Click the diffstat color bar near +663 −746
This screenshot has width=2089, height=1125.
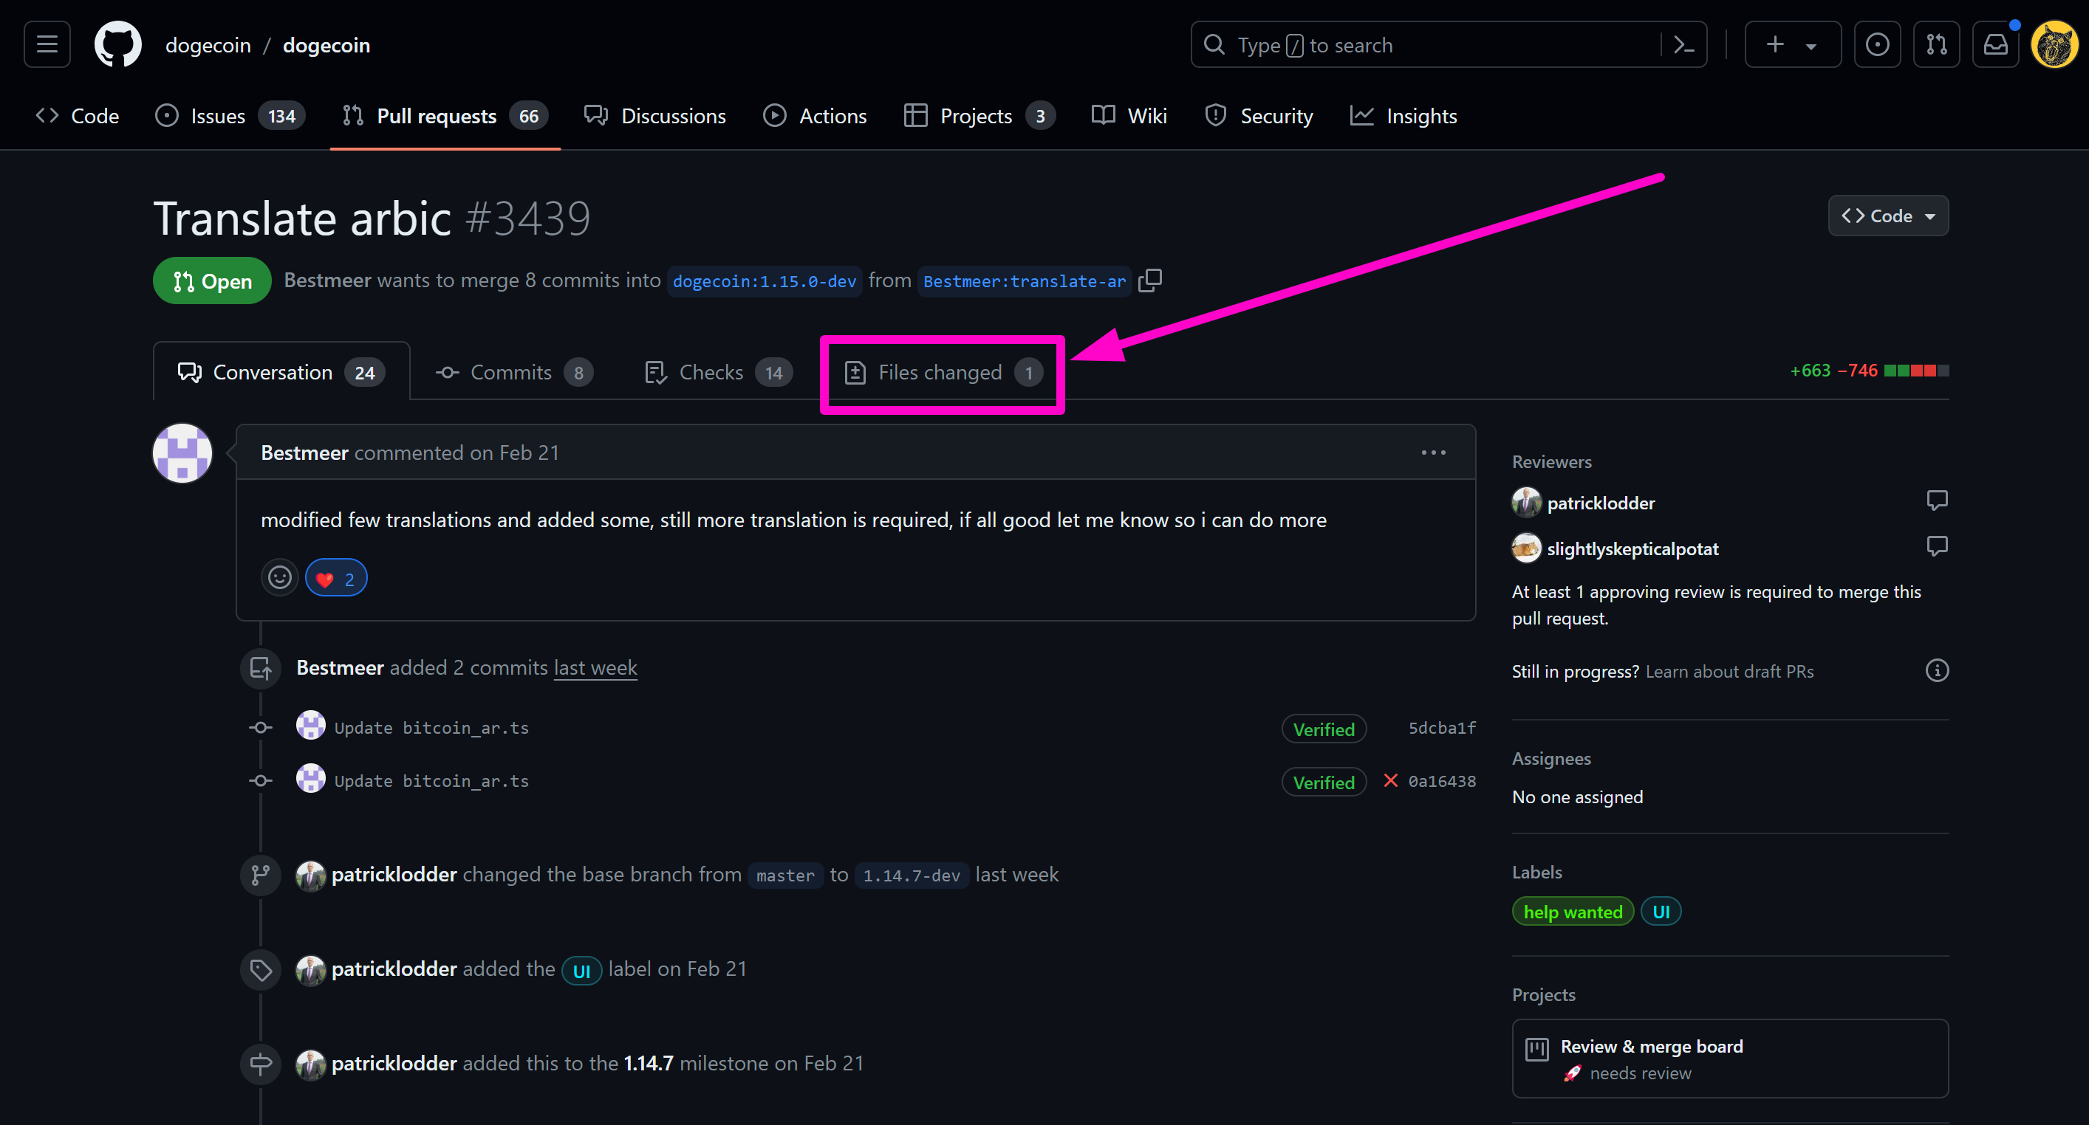pos(1915,371)
